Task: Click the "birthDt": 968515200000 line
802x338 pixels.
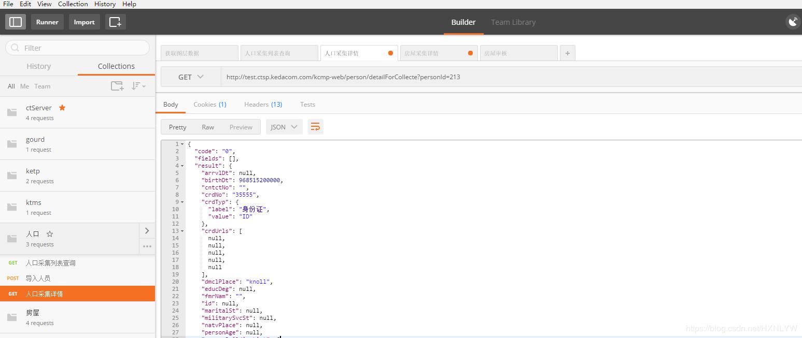Action: click(x=242, y=180)
